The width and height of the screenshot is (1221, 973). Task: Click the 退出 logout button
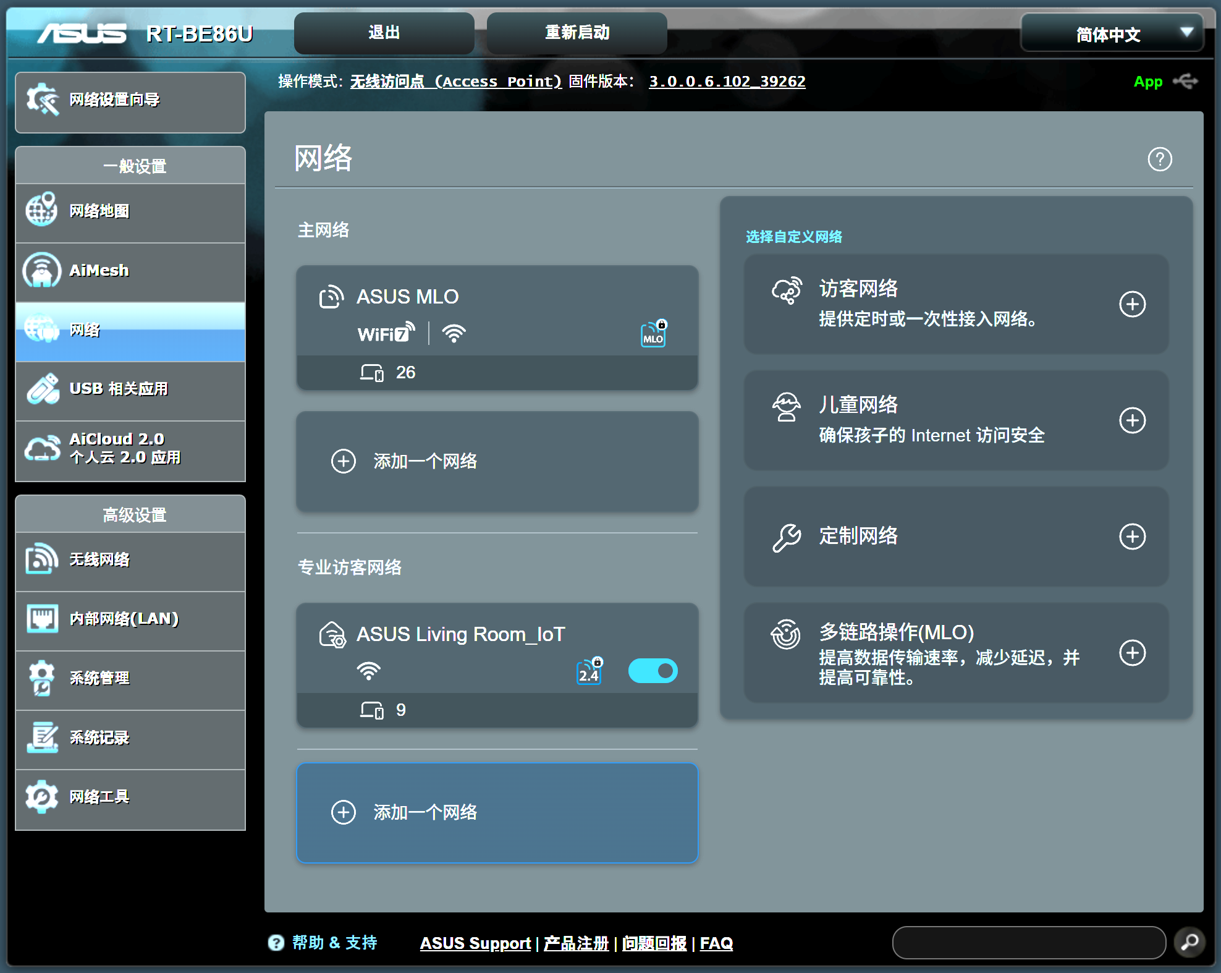(384, 33)
